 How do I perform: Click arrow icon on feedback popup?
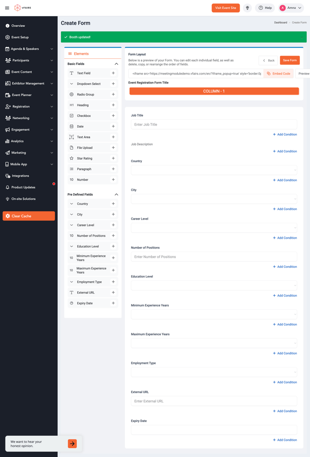[x=72, y=444]
